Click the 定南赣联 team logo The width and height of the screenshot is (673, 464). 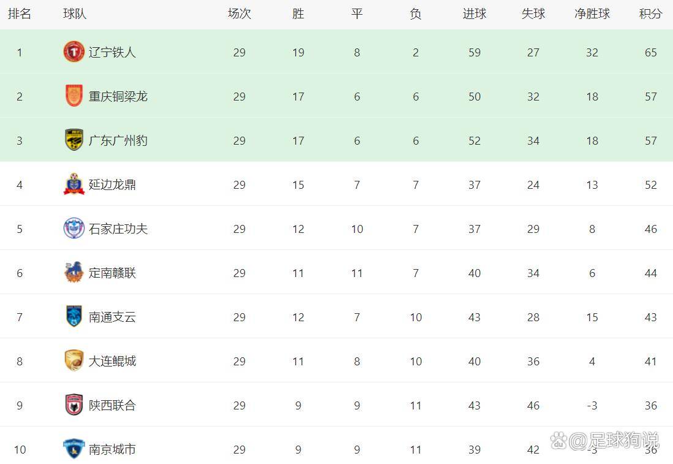(73, 273)
